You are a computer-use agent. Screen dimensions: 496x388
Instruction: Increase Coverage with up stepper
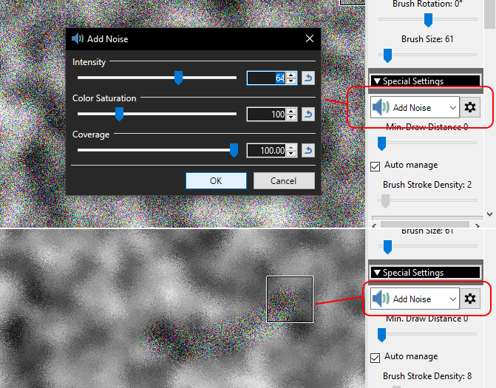pos(291,147)
